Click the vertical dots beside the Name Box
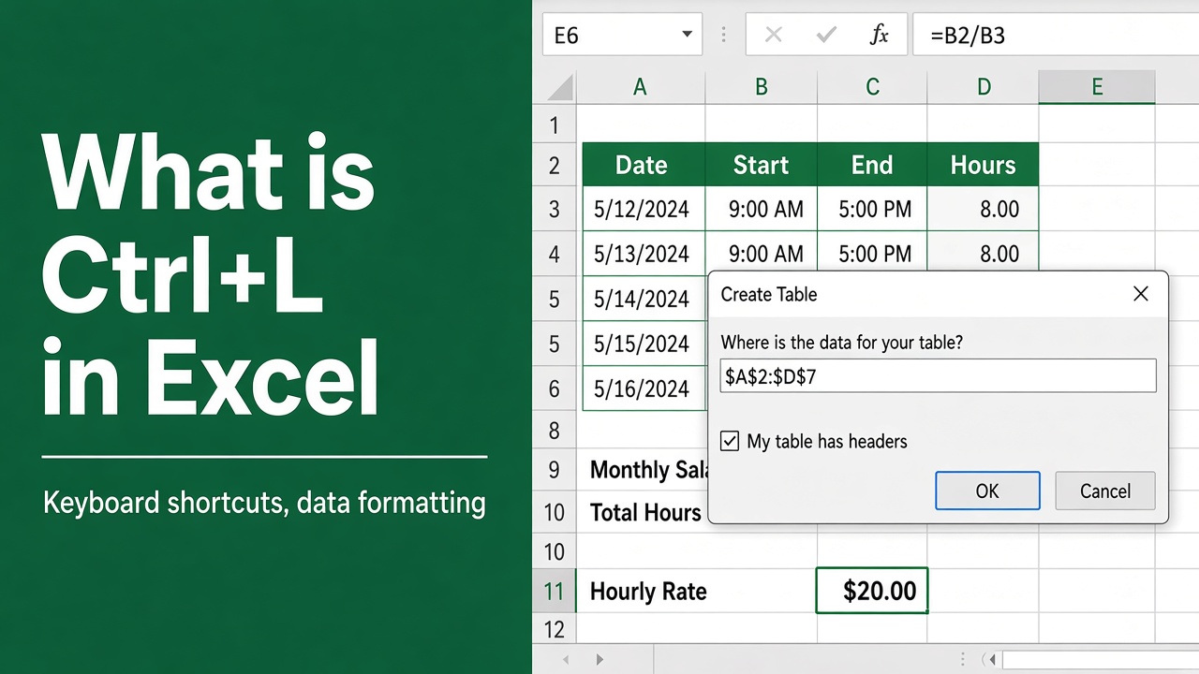1199x674 pixels. tap(723, 36)
